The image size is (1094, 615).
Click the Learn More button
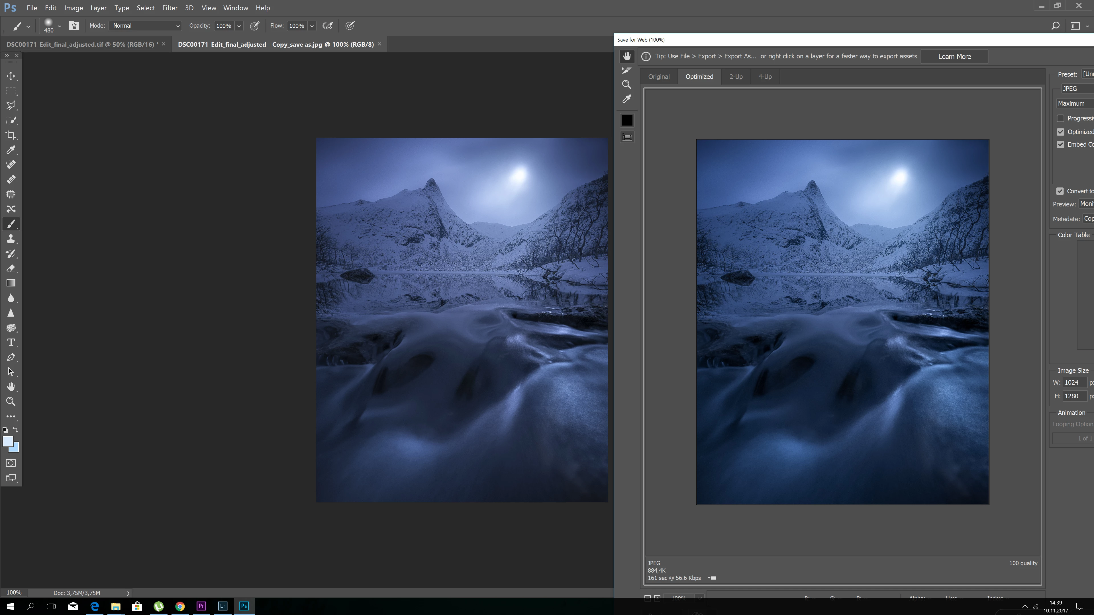(x=954, y=56)
